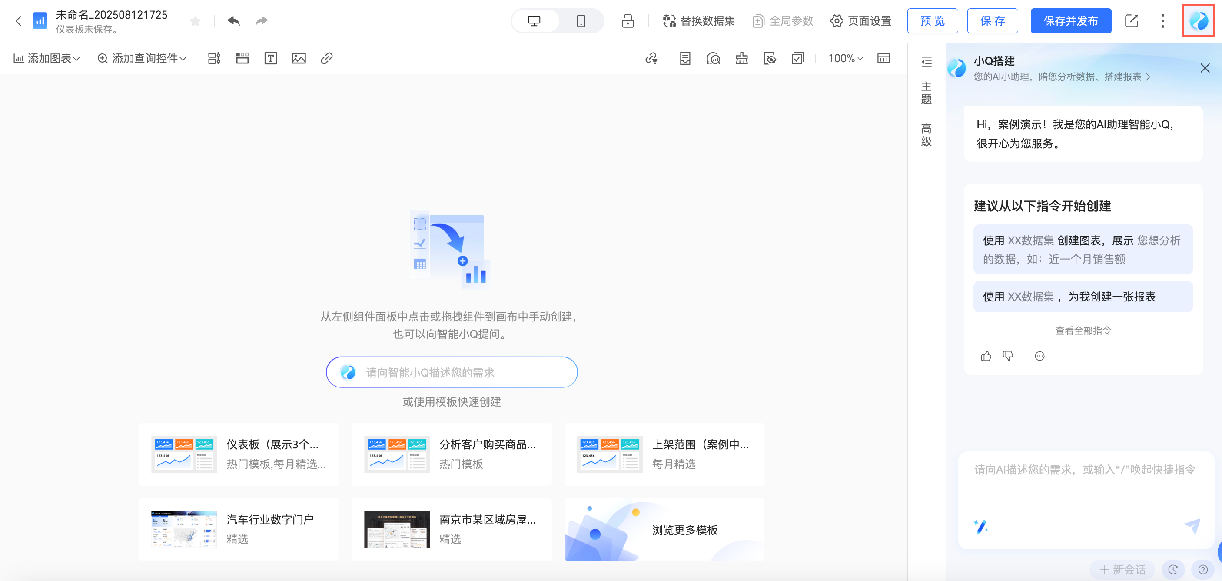Click the 请向智能小Q描述您的需求 input field
The width and height of the screenshot is (1222, 581).
(452, 373)
